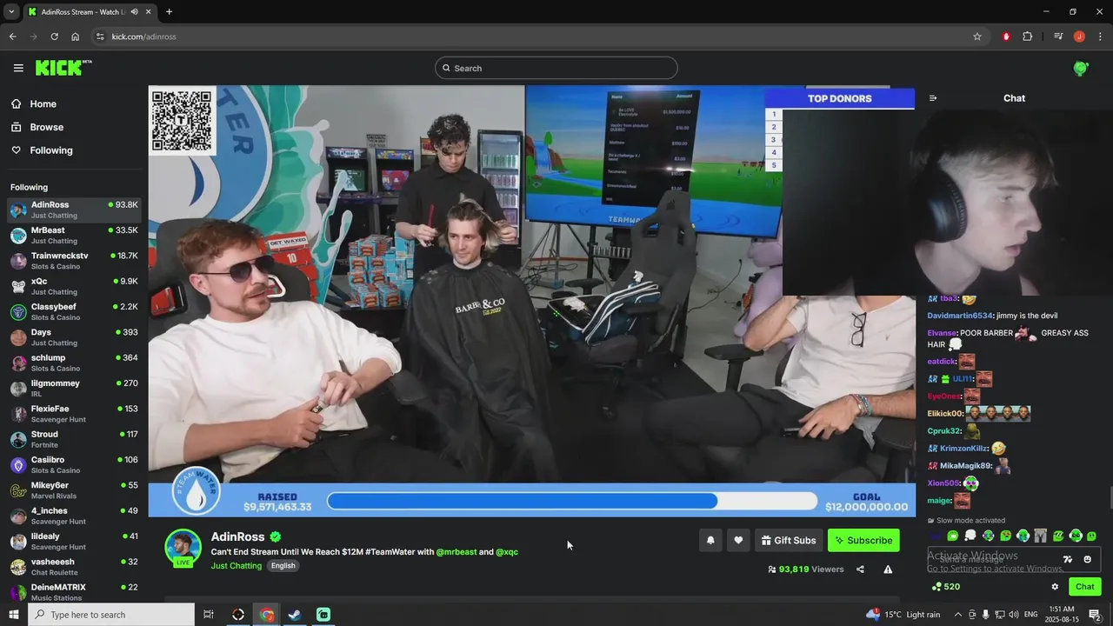Click the fundraiser progress bar
The image size is (1113, 626).
tap(572, 501)
